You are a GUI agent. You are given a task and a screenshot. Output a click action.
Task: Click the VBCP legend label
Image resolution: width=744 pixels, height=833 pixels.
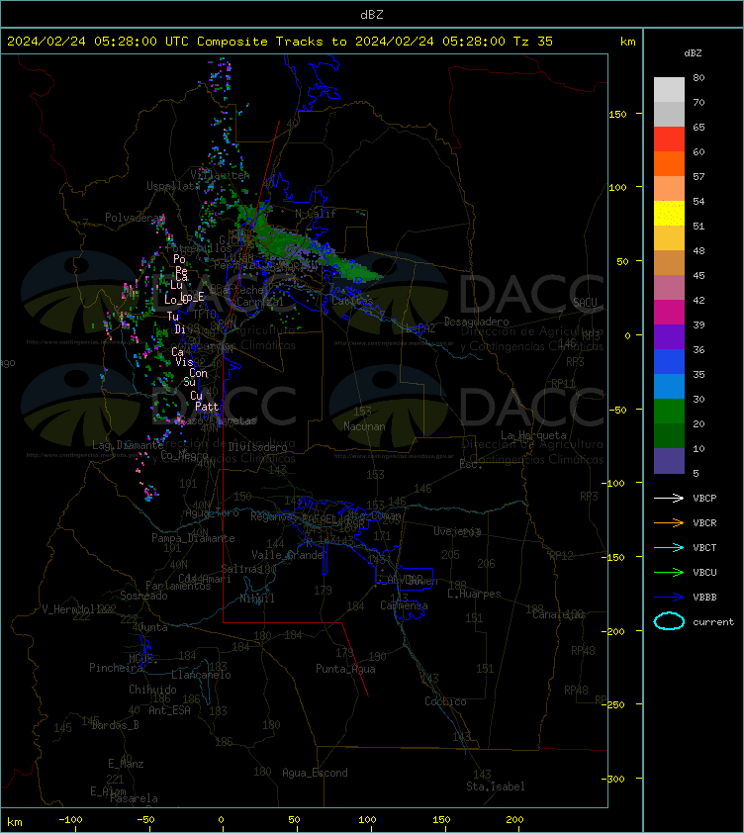point(704,498)
